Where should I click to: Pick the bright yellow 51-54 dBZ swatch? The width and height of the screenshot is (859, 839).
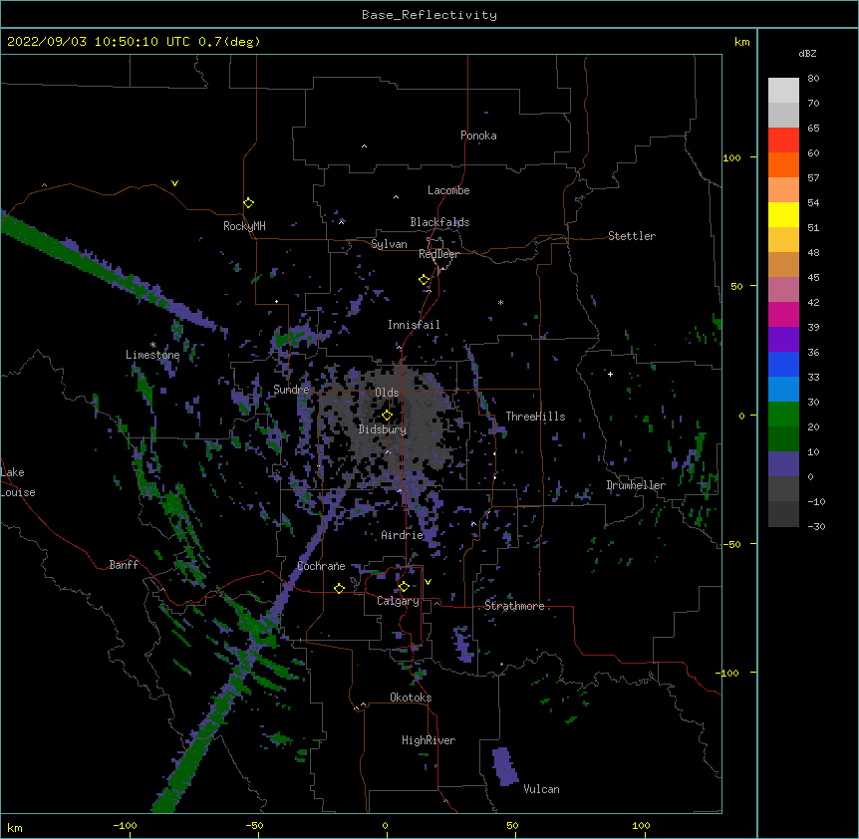click(783, 214)
